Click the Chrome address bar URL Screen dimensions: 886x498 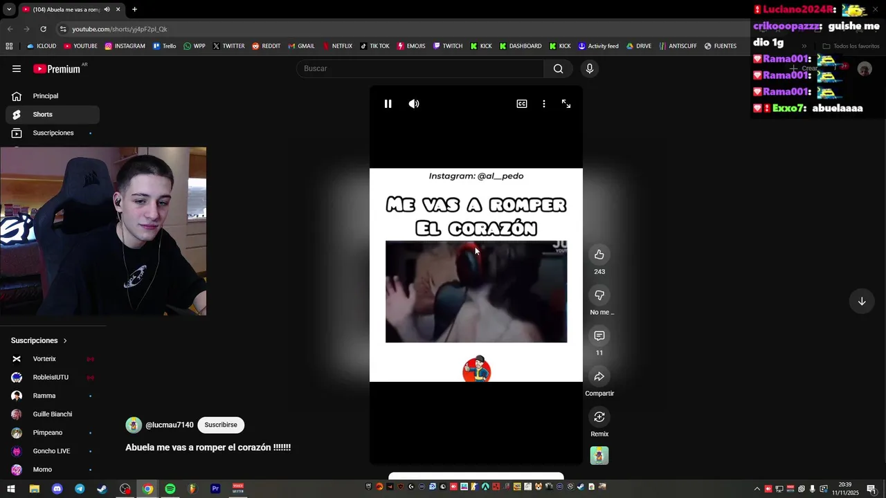tap(120, 29)
